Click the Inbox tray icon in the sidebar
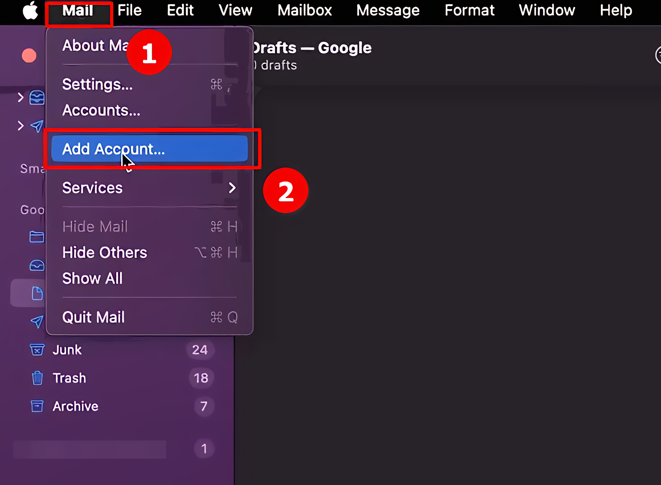 coord(37,97)
